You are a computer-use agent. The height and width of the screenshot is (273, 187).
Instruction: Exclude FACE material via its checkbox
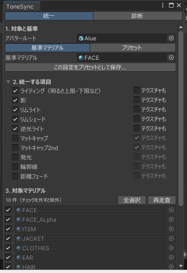point(8,210)
